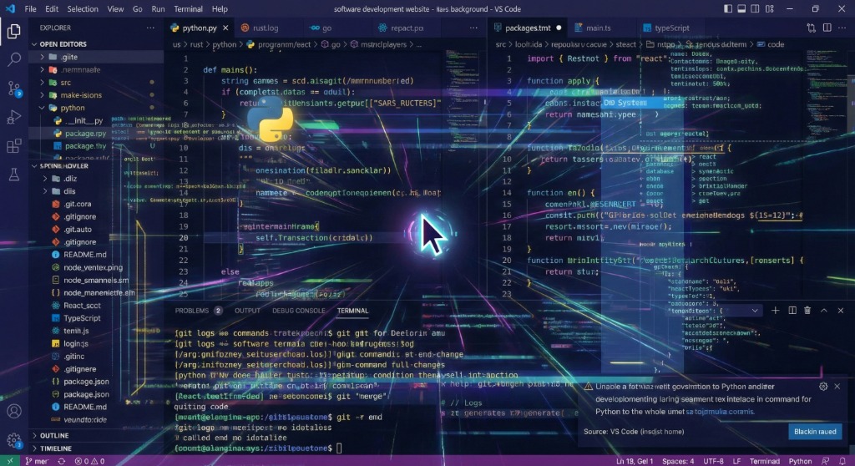This screenshot has height=466, width=855.
Task: Open the File menu
Action: tap(31, 9)
